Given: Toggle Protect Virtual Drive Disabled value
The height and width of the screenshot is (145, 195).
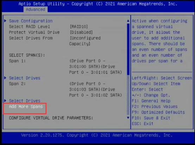Looking at the screenshot, I should pos(81,32).
